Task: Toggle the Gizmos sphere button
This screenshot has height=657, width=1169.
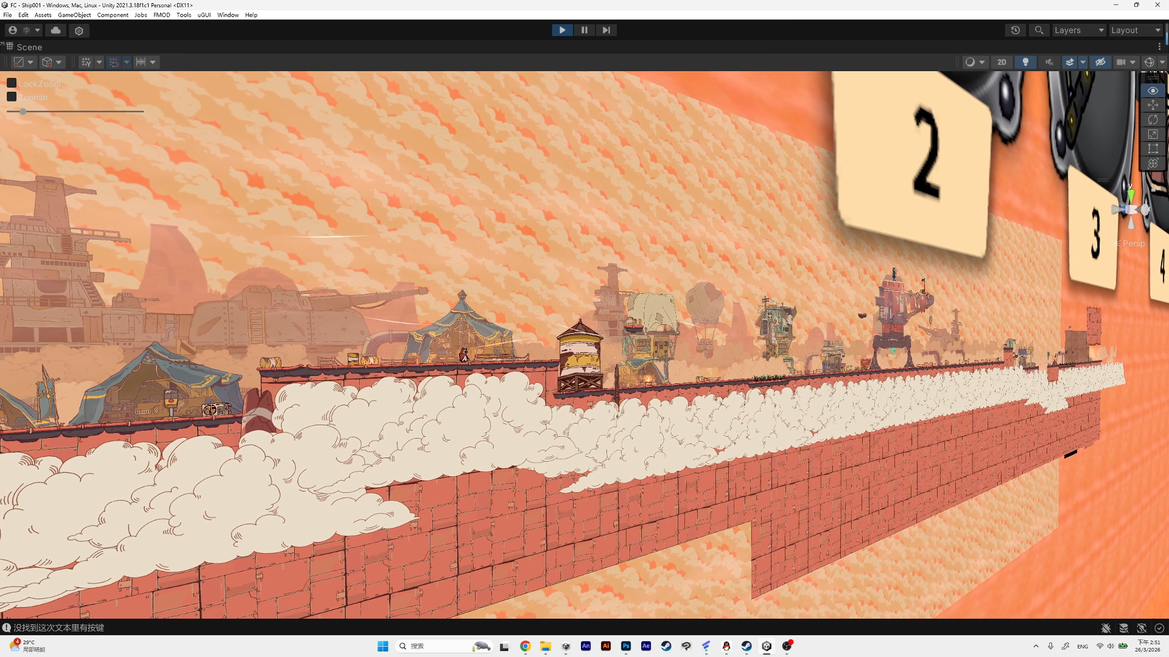Action: pyautogui.click(x=1150, y=62)
